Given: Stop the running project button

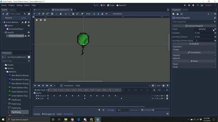Looking at the screenshot, I should click(193, 5).
